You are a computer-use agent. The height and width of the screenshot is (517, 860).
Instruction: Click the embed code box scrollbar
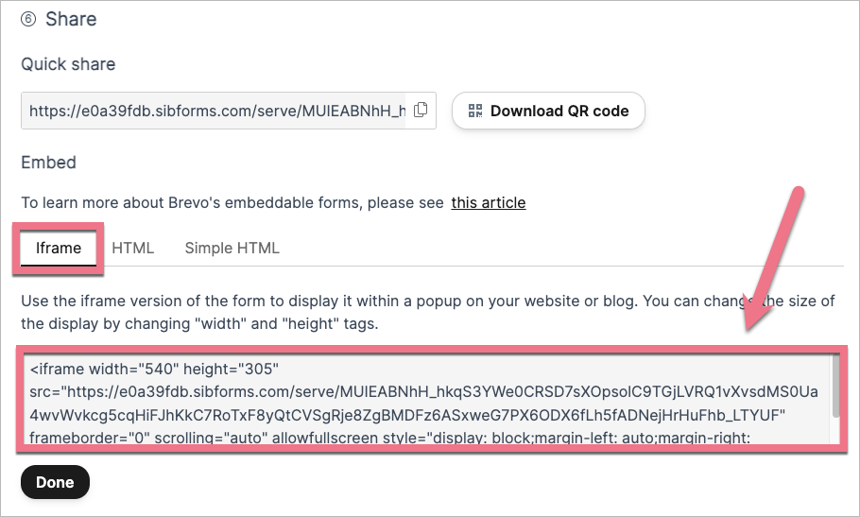tap(835, 386)
